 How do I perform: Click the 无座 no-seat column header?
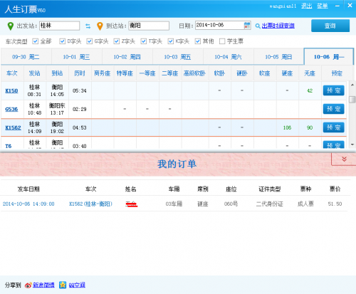pos(310,73)
